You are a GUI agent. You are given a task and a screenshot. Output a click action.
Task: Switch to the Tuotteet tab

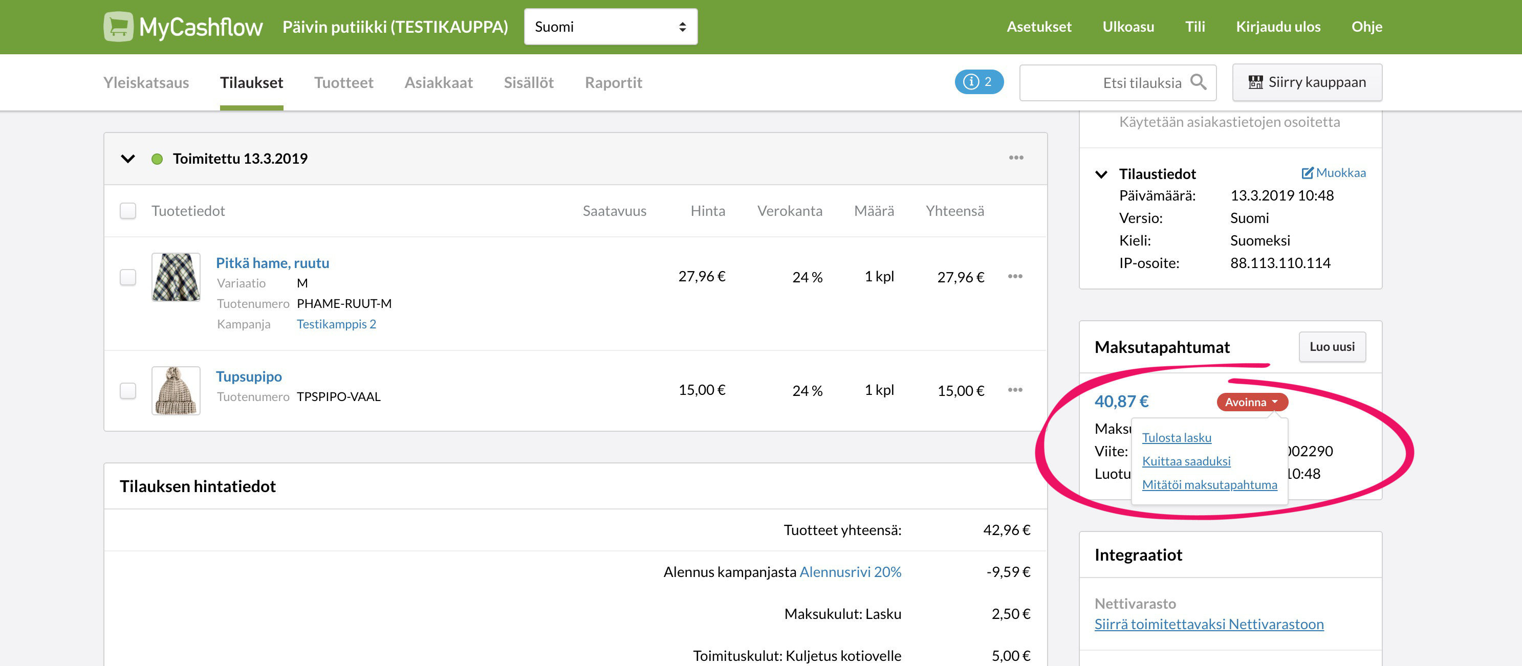tap(343, 83)
